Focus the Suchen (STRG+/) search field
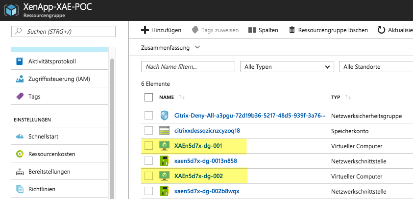Screen dimensions: 413x199 64,32
